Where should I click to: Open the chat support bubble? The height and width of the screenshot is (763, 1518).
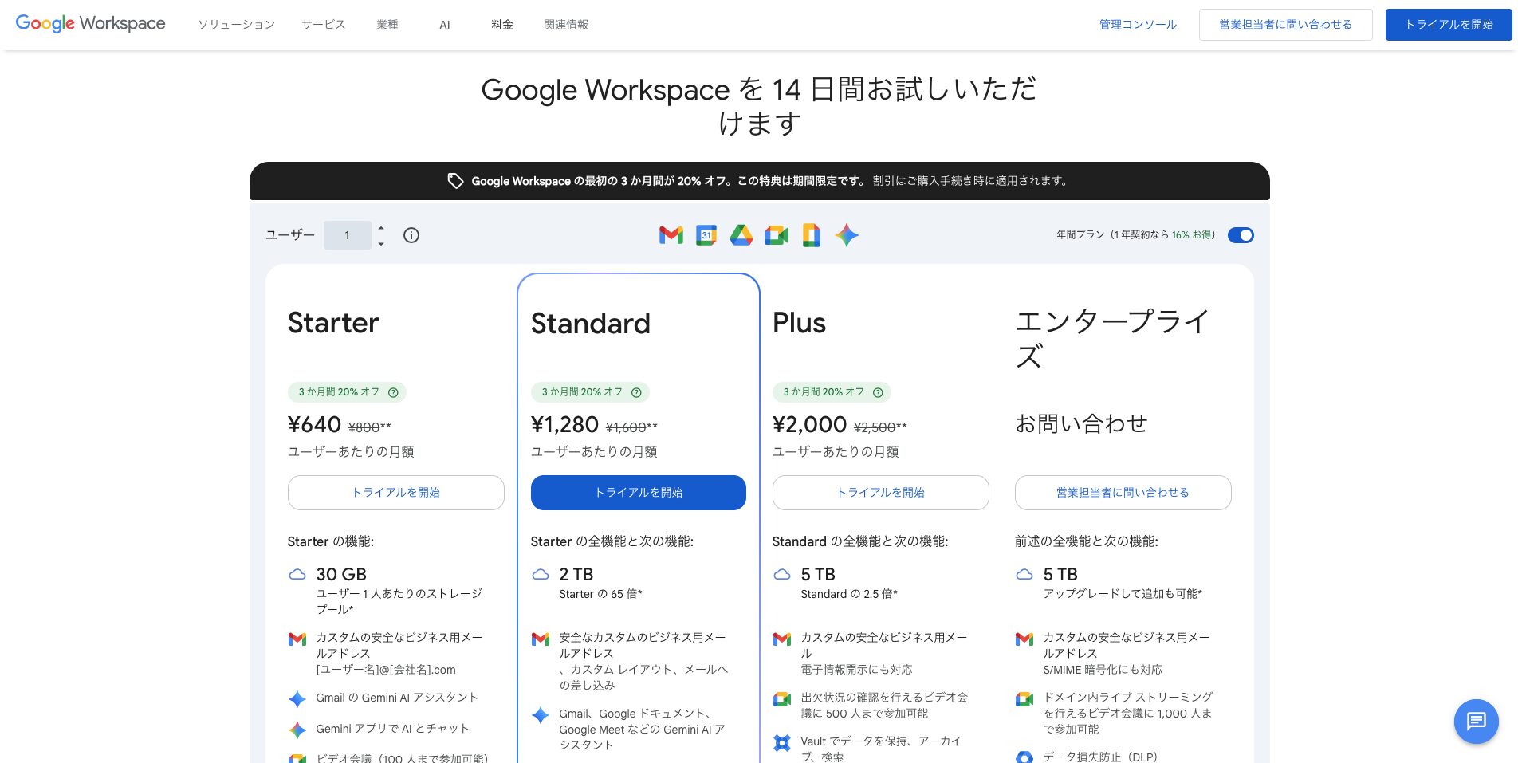1477,722
